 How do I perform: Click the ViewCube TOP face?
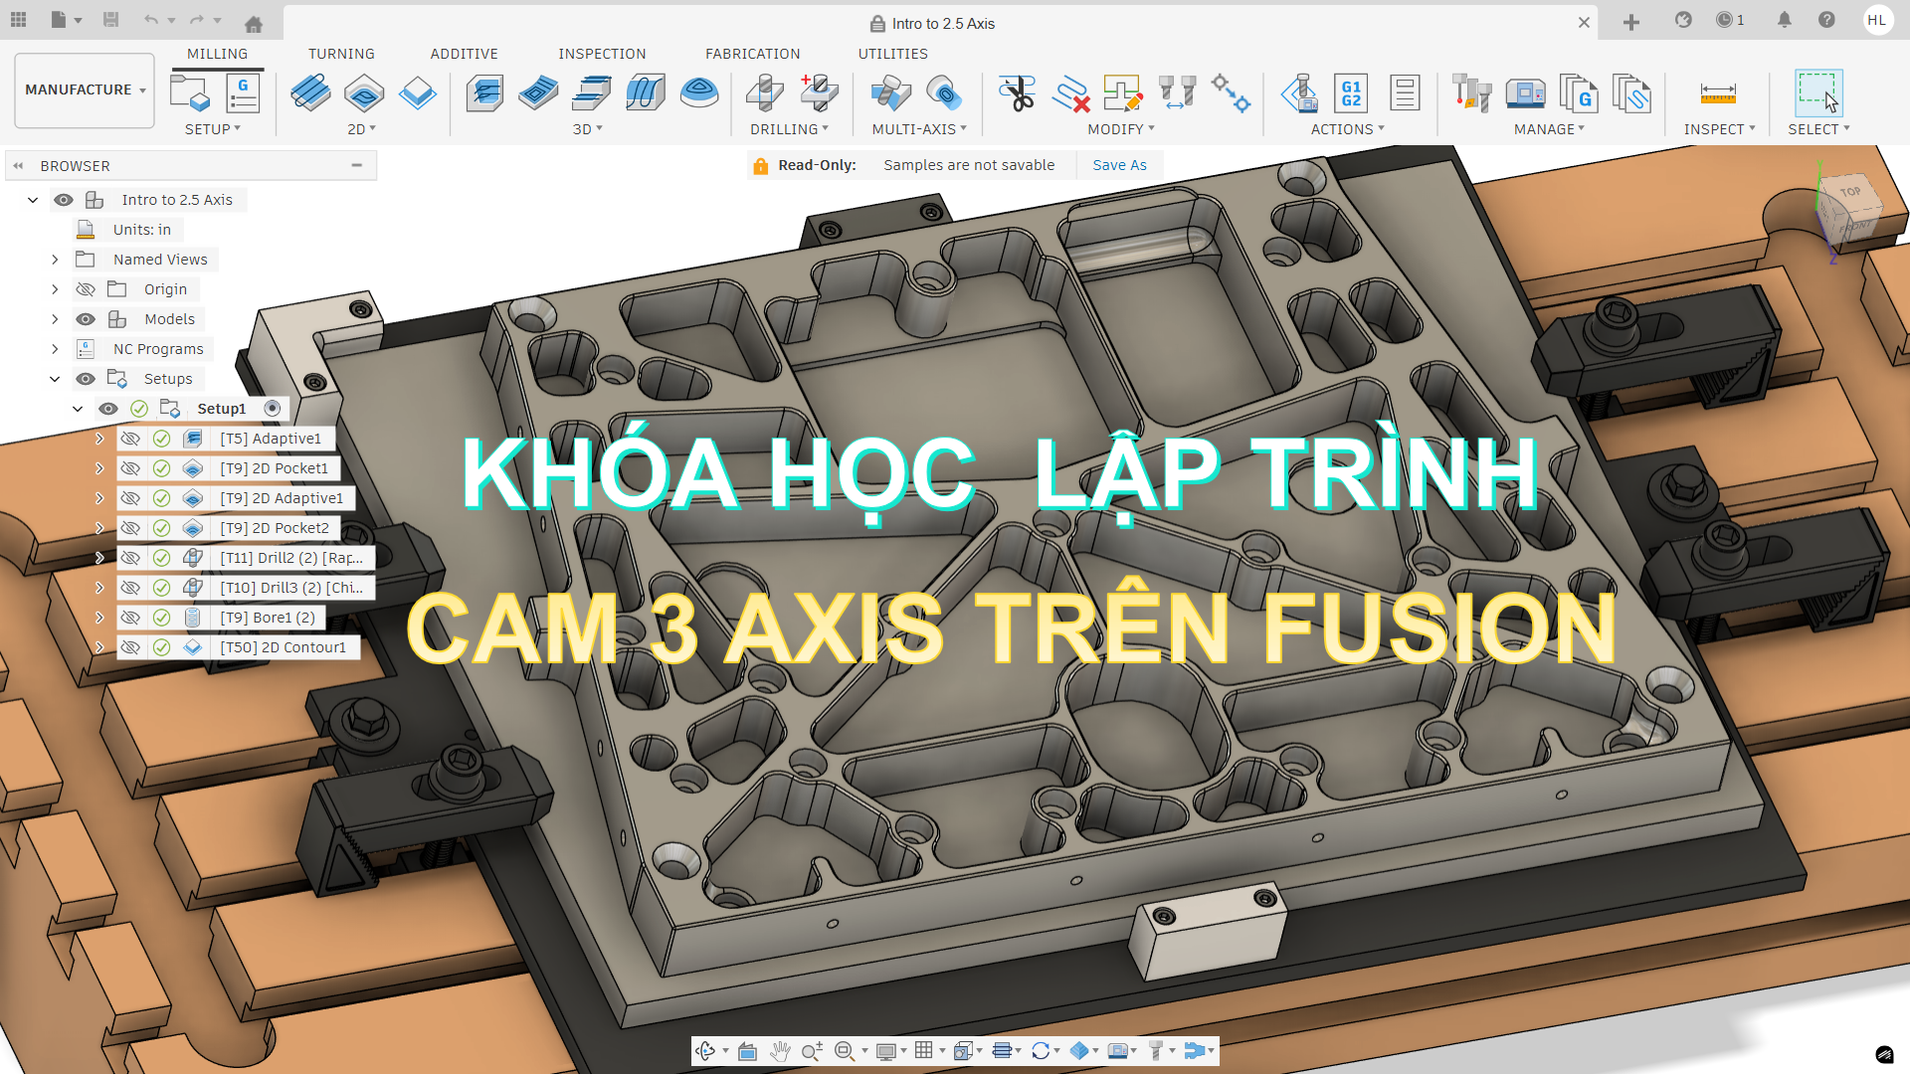pyautogui.click(x=1849, y=192)
